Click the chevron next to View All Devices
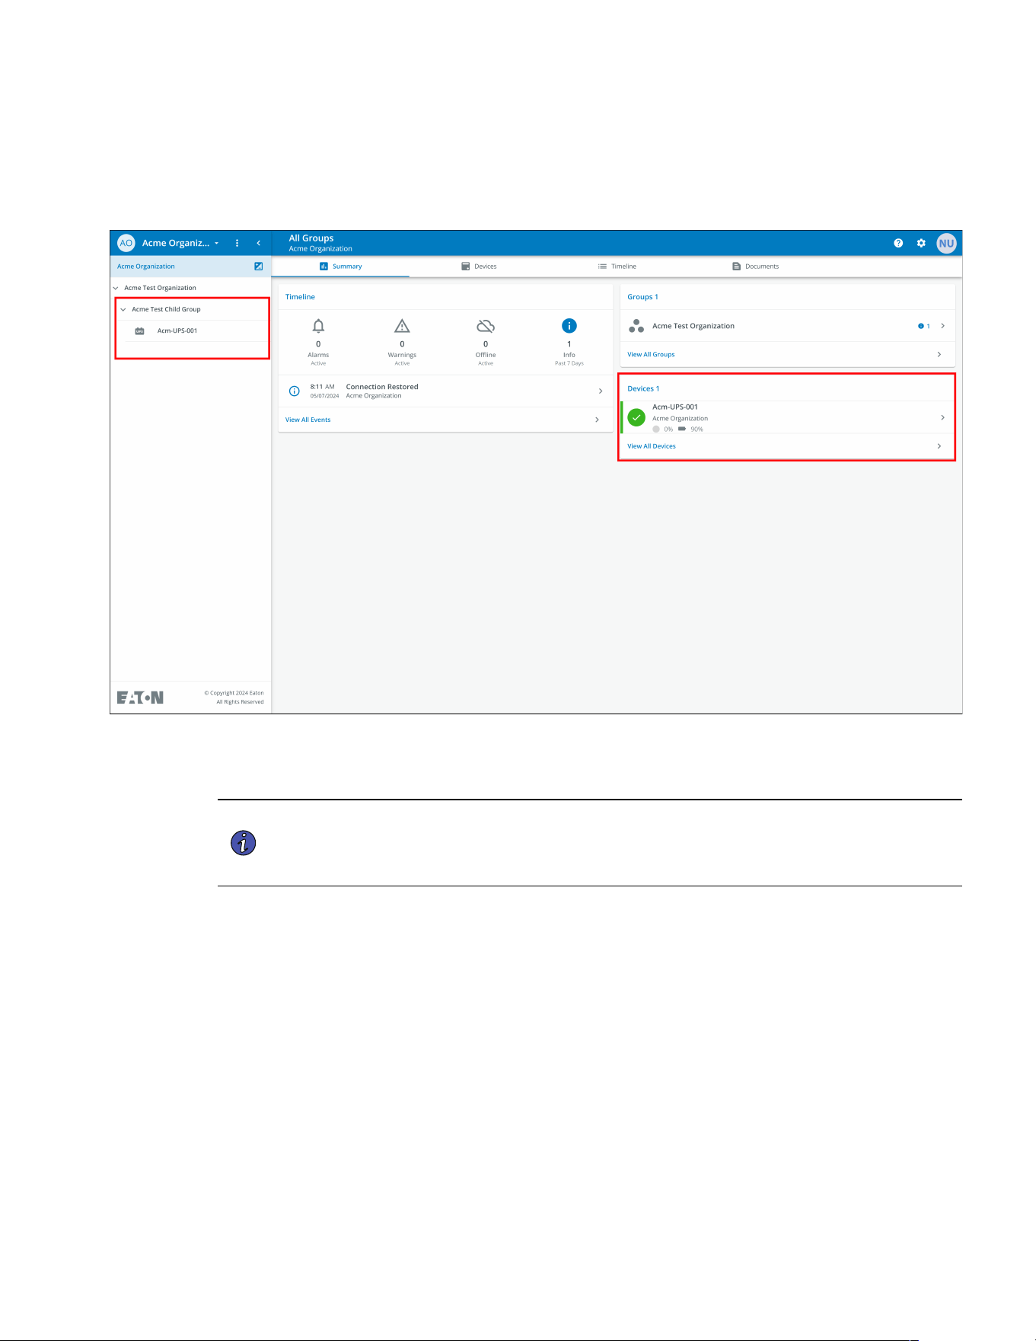The height and width of the screenshot is (1341, 1036). pos(939,446)
